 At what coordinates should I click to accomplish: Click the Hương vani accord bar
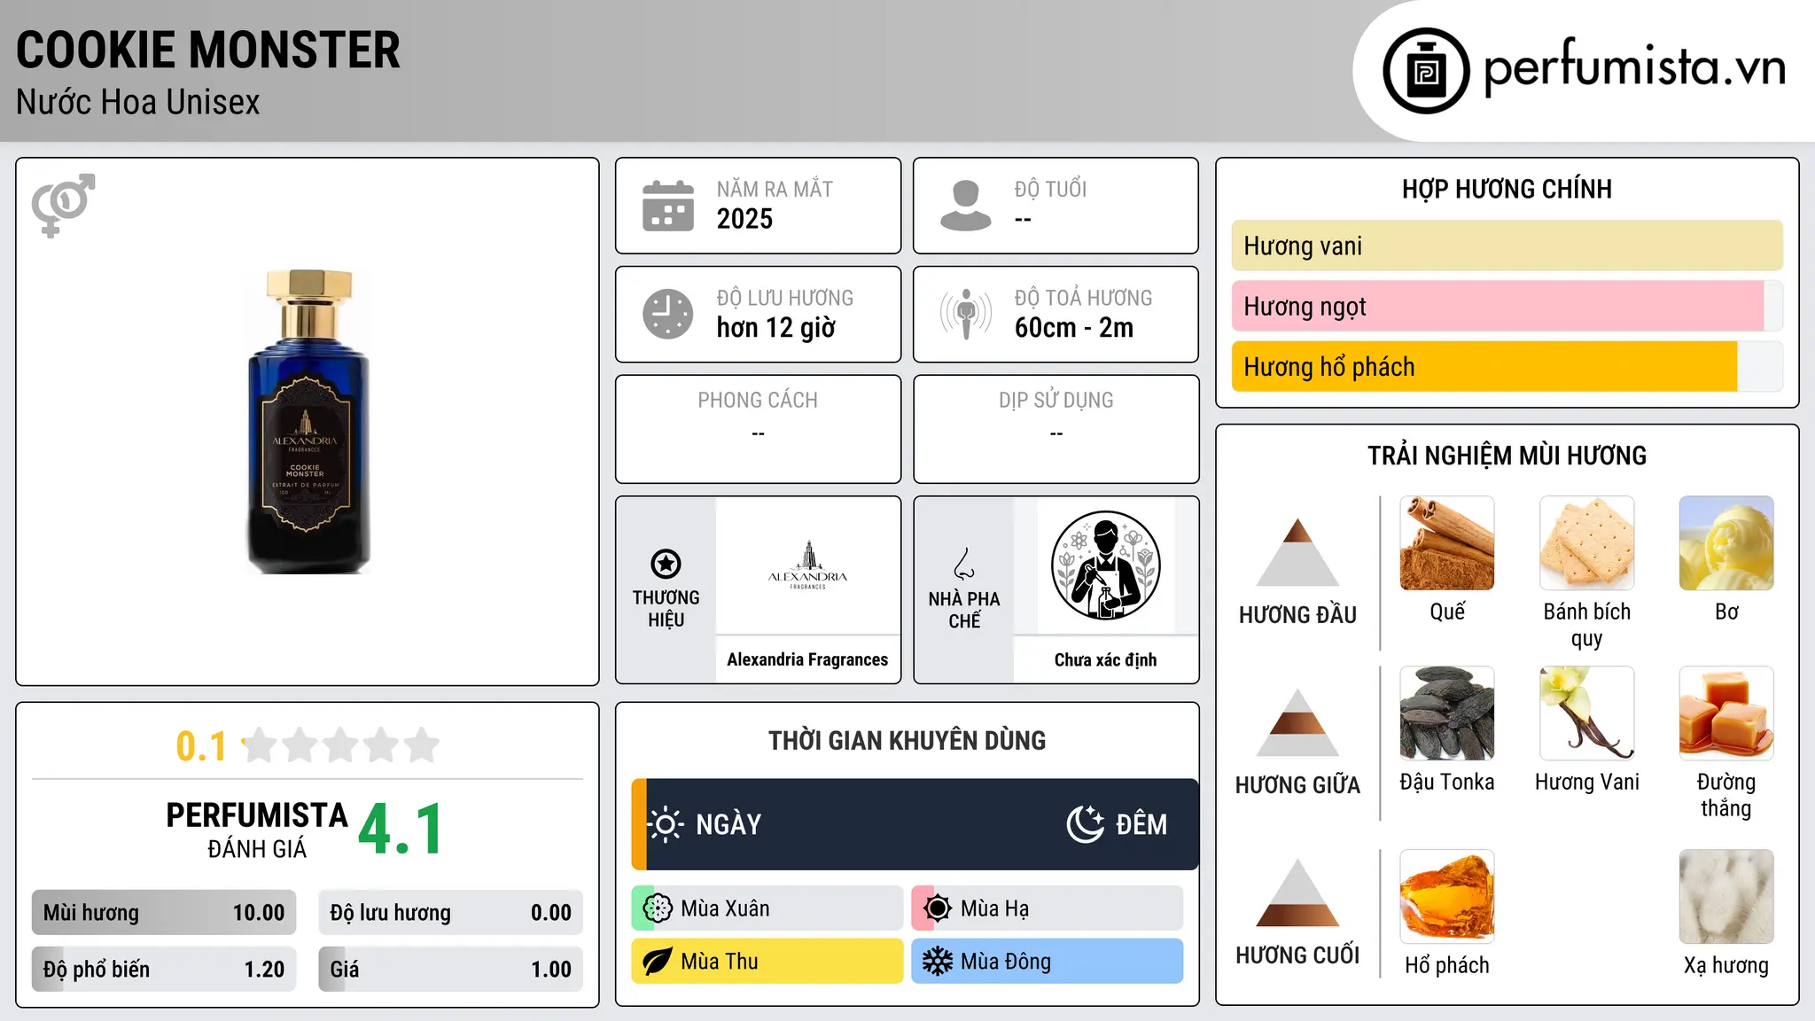[x=1507, y=246]
